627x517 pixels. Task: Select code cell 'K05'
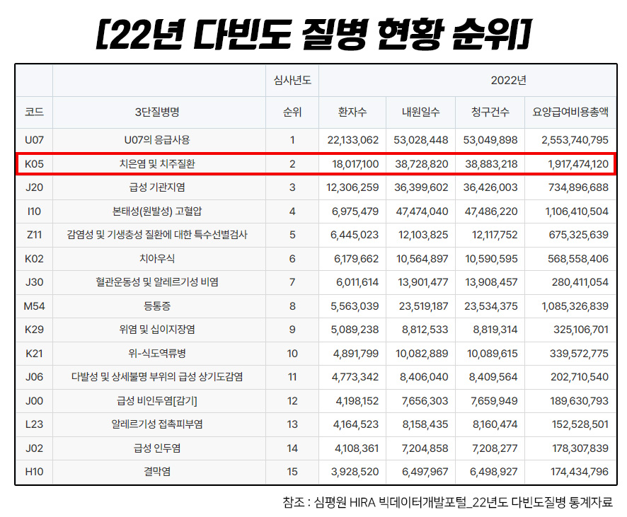click(34, 164)
